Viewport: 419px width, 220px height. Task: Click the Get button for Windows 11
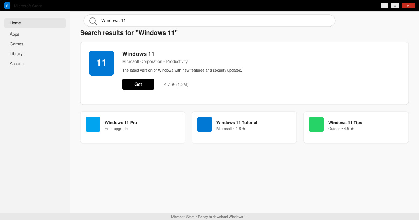[138, 84]
